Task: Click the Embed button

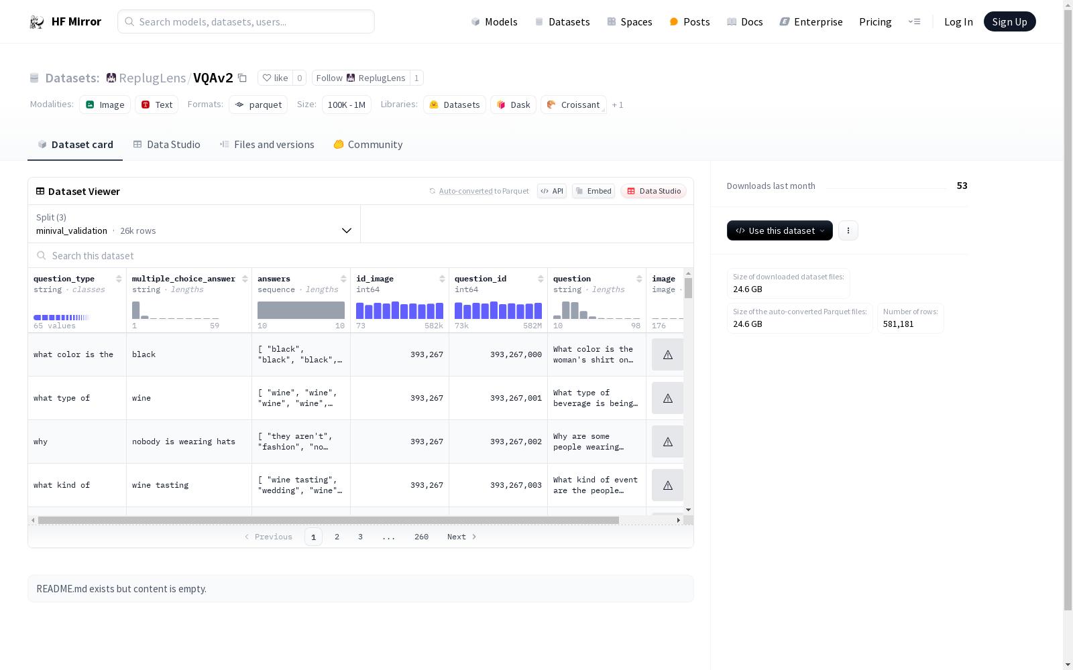Action: 594,191
